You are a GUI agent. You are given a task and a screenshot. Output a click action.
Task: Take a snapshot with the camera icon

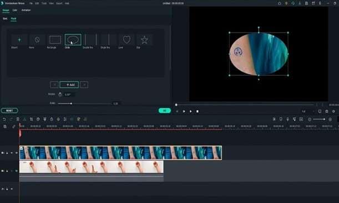327,111
